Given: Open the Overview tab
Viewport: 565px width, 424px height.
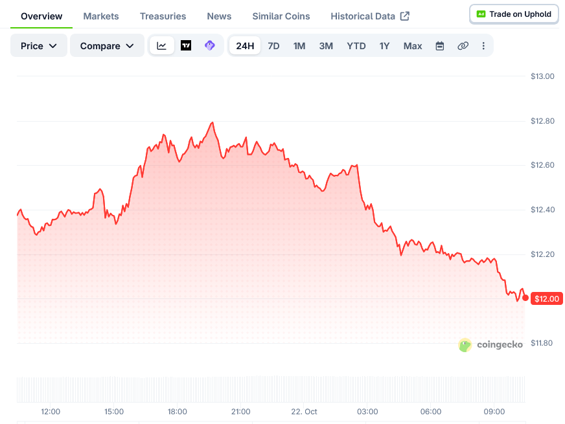Looking at the screenshot, I should [x=41, y=16].
